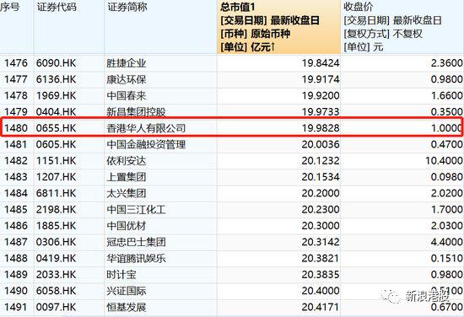Select stock code 0419.HK

(57, 258)
